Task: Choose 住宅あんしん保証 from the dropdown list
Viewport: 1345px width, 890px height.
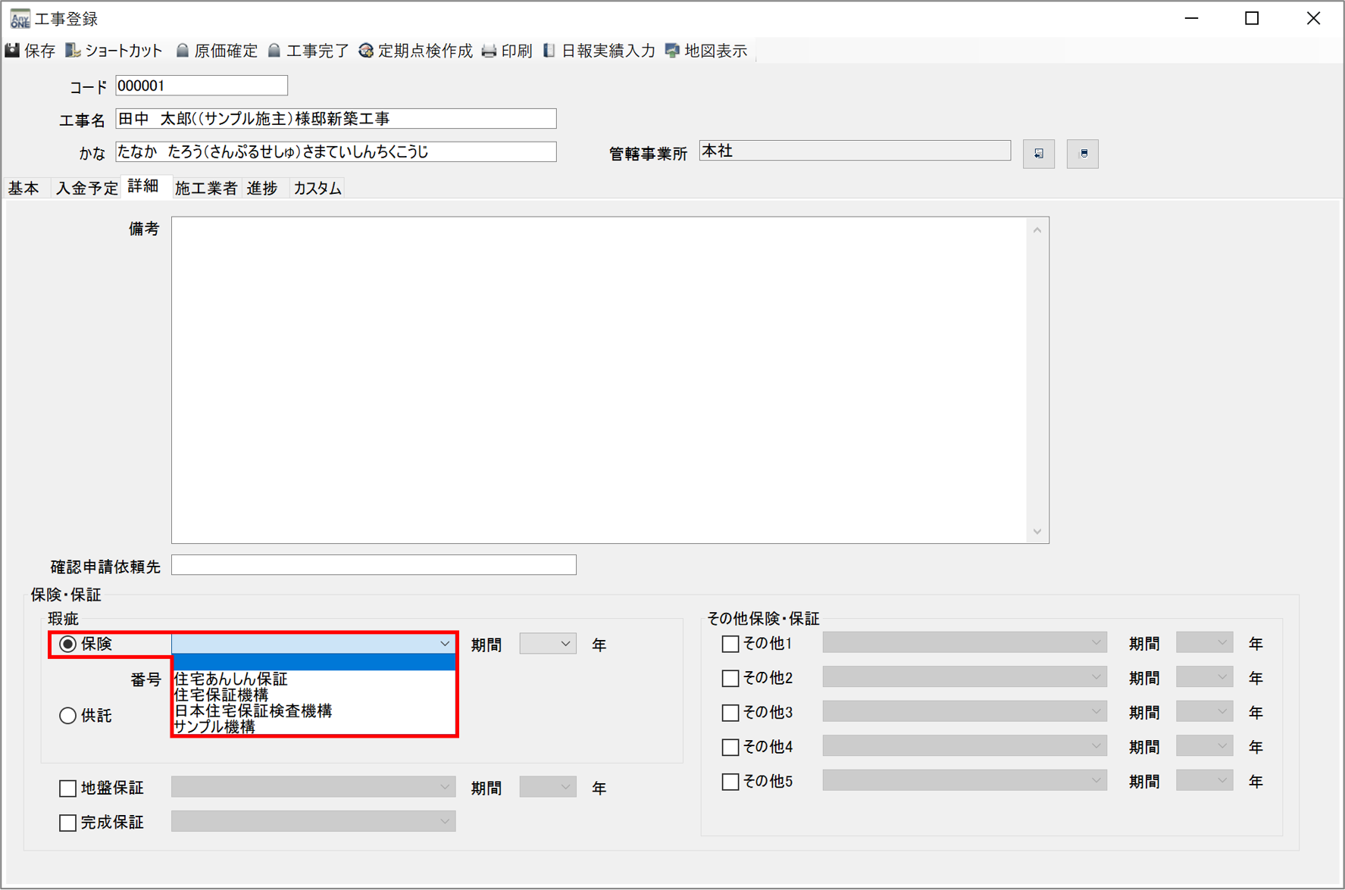Action: tap(231, 679)
